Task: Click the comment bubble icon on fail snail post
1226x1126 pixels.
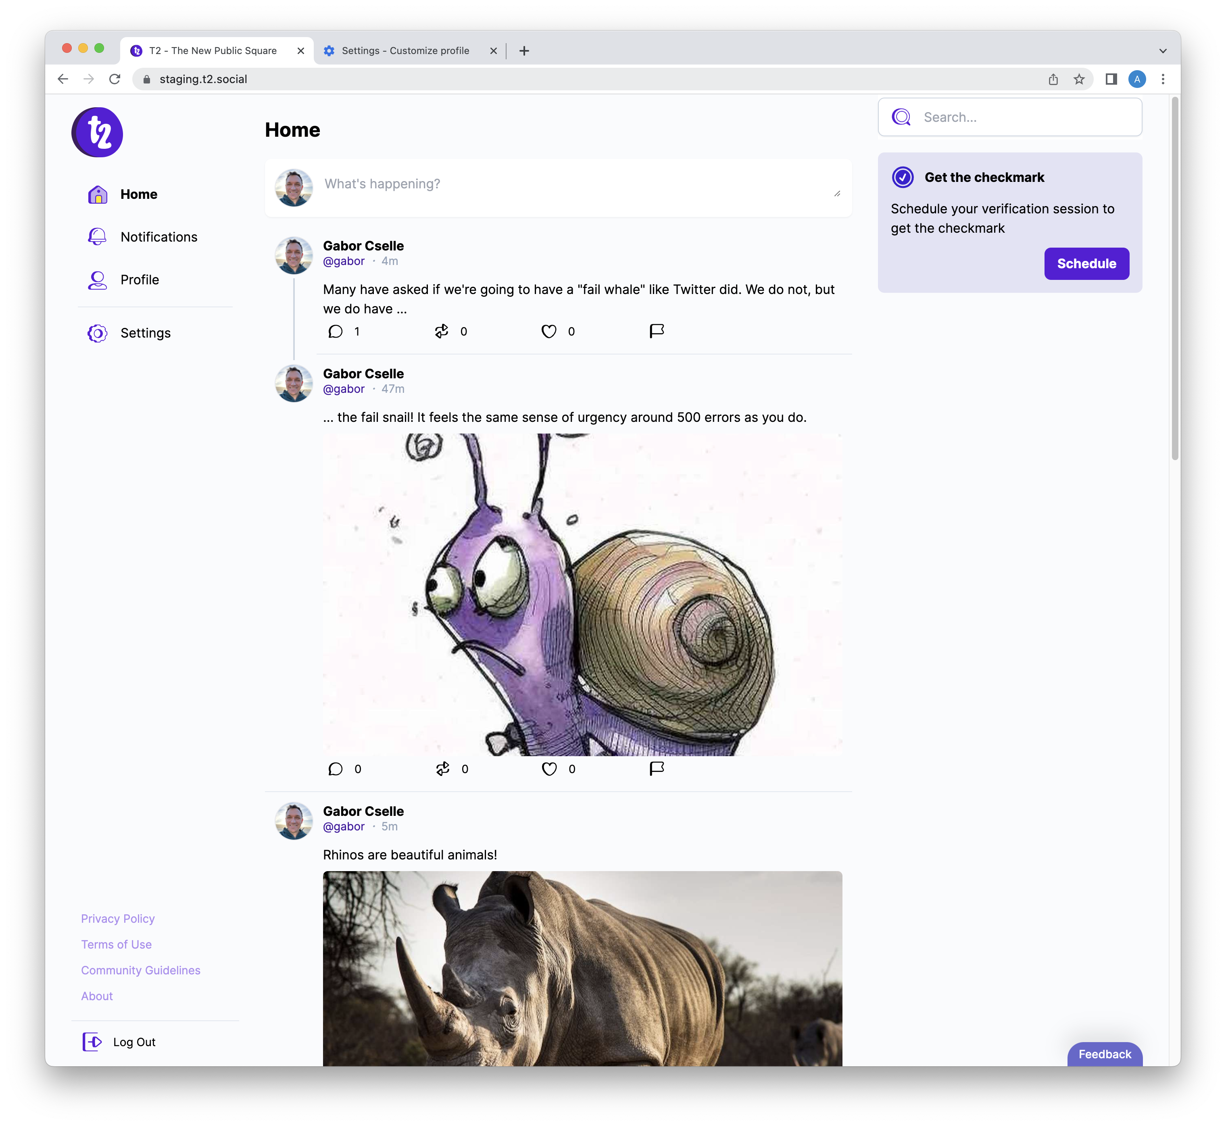Action: (x=335, y=768)
